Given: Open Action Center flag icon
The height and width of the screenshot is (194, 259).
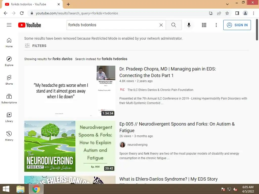Looking at the screenshot, I should tap(223, 189).
